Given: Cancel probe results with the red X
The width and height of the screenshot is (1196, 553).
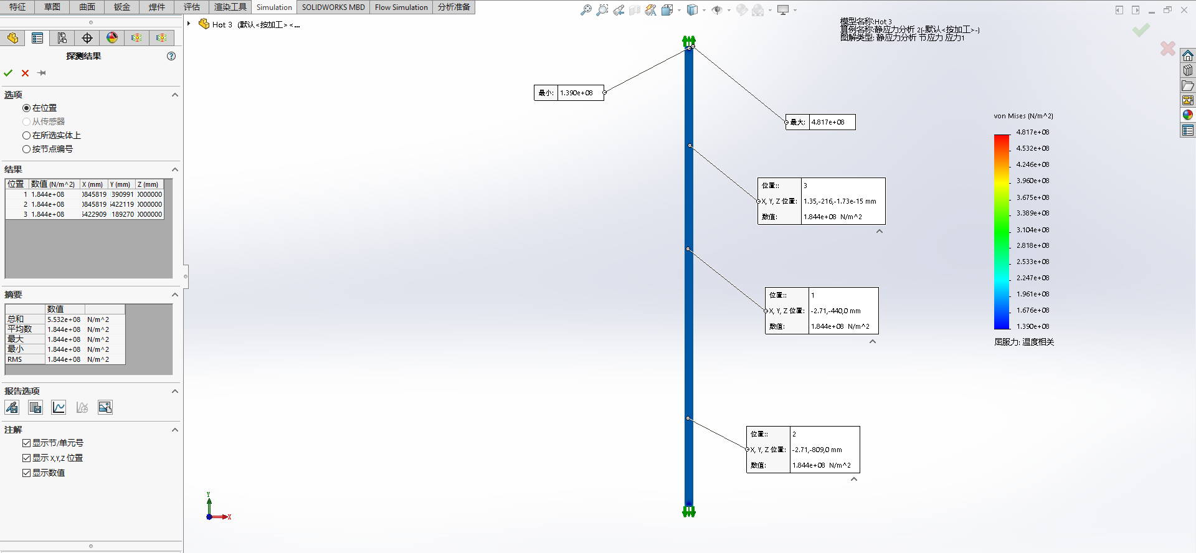Looking at the screenshot, I should point(25,73).
